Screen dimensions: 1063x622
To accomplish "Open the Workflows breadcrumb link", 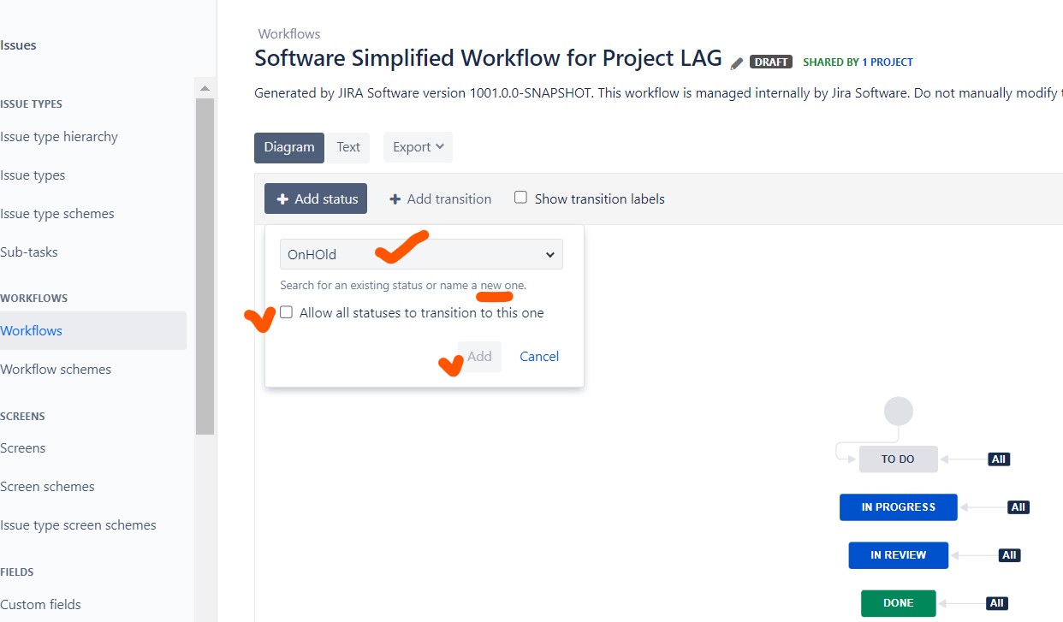I will (x=289, y=34).
